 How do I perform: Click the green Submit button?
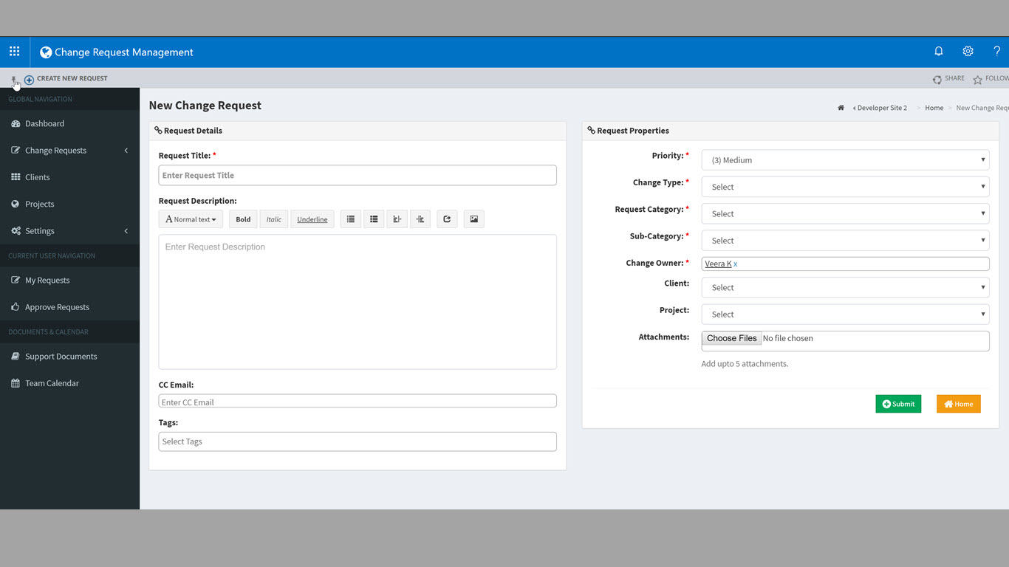pyautogui.click(x=898, y=404)
